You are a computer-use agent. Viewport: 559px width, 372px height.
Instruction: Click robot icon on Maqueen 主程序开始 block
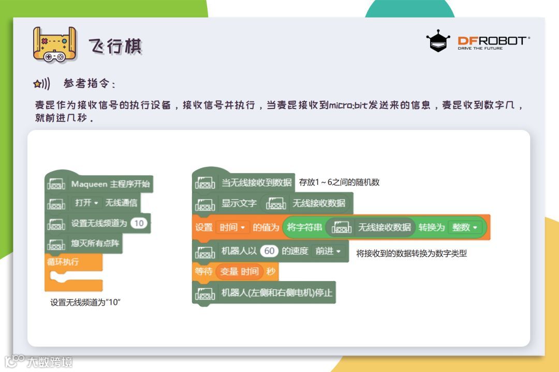point(56,184)
